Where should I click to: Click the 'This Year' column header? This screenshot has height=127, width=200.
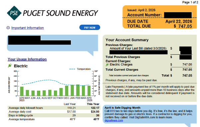point(93,104)
